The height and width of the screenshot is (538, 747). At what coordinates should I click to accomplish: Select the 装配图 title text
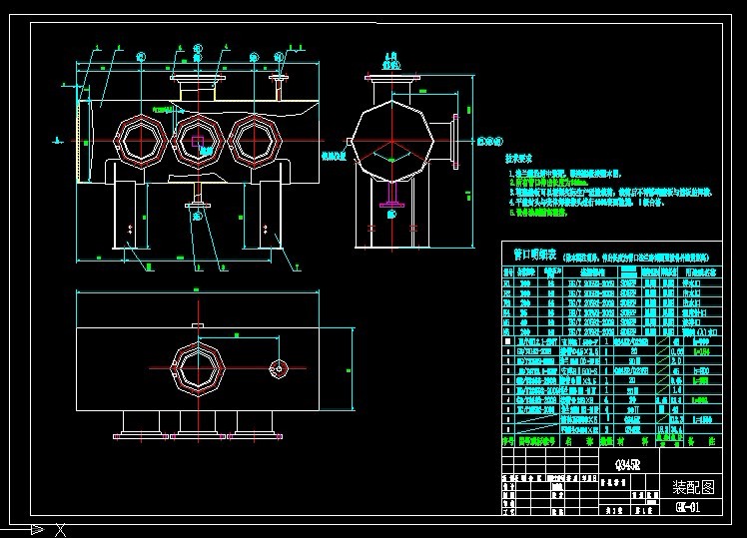point(693,487)
